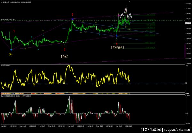Image resolution: width=192 pixels, height=133 pixels.
Task: Click the RSI(5) indicator label
Action: point(6,66)
